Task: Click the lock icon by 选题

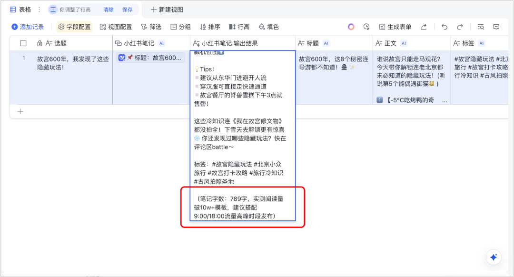Action: click(x=40, y=43)
